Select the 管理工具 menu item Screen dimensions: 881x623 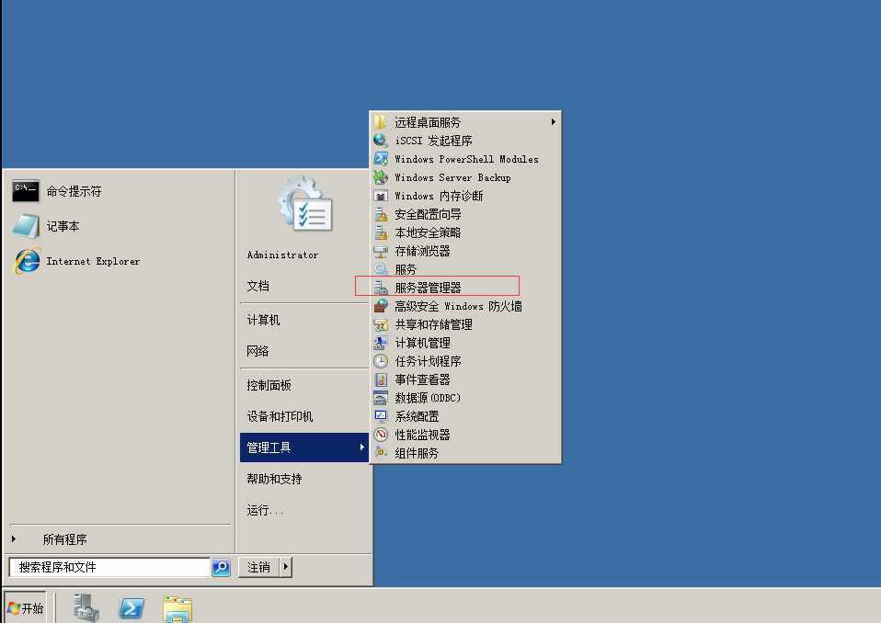pyautogui.click(x=304, y=447)
